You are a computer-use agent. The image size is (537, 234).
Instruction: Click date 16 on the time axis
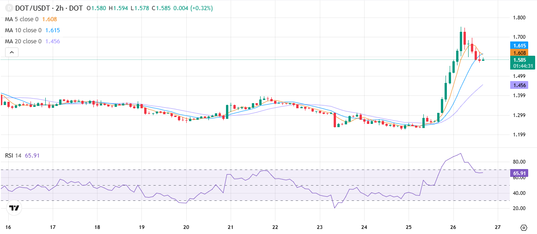tap(8, 227)
